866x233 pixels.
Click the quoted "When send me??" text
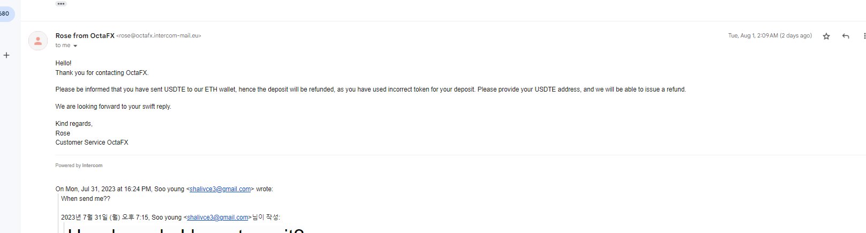86,199
